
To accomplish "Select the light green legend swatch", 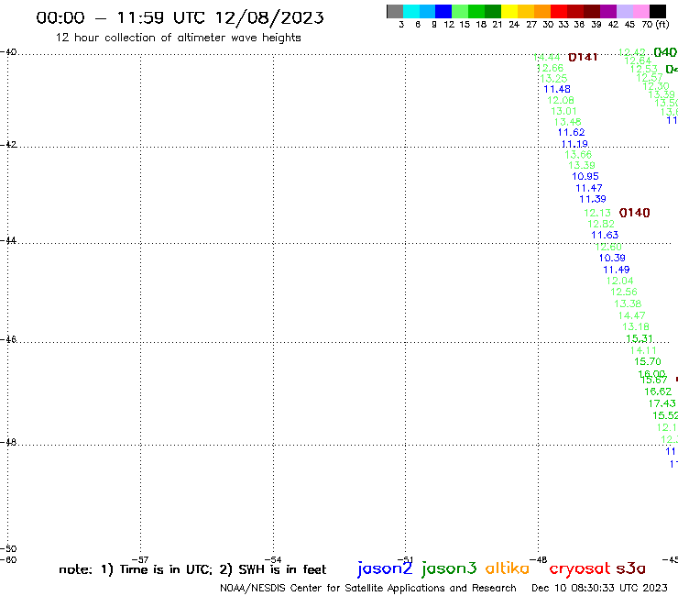I will click(460, 11).
